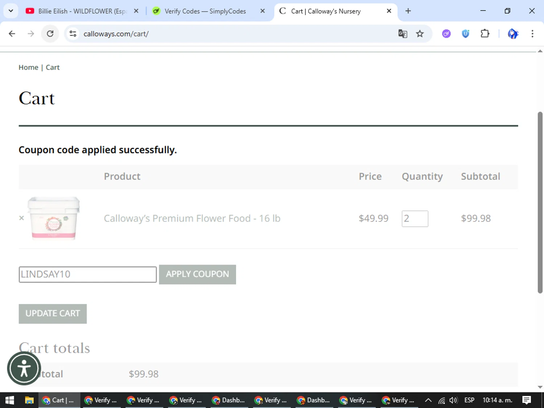Click the 'Coupon code applied successfully.' message

[x=98, y=150]
